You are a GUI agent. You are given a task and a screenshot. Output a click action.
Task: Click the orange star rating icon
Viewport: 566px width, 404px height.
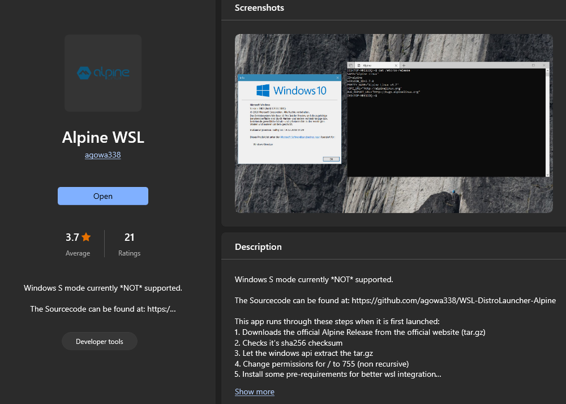click(86, 237)
